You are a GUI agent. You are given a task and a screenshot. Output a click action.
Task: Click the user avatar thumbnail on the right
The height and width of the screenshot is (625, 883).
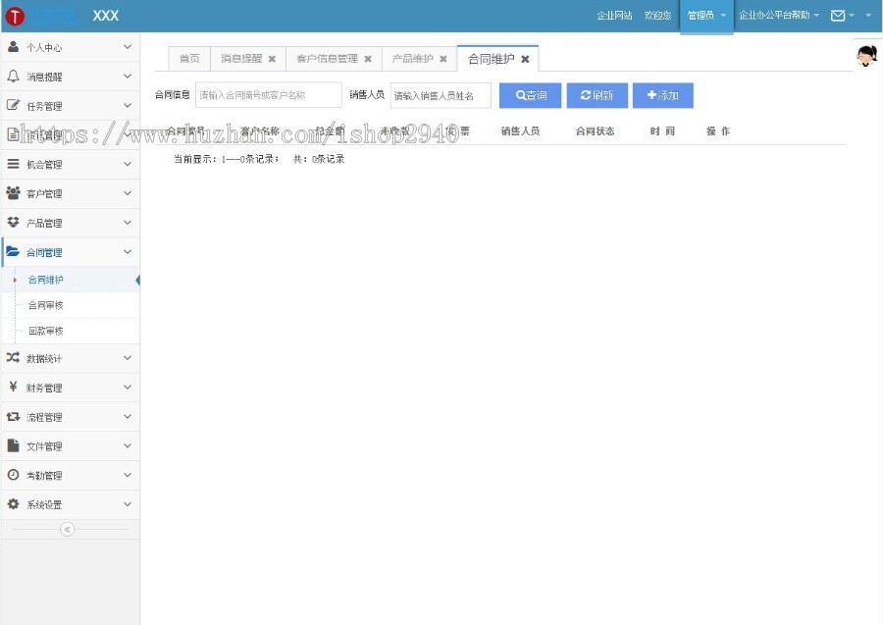(864, 56)
